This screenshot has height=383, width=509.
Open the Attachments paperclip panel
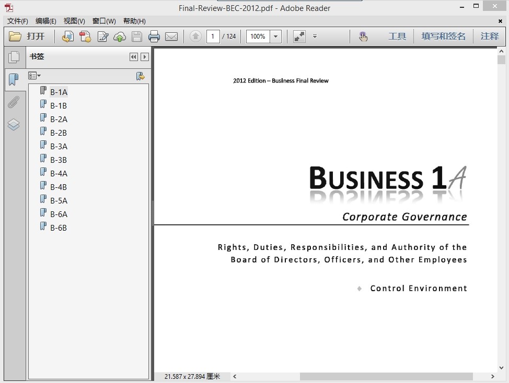click(14, 102)
